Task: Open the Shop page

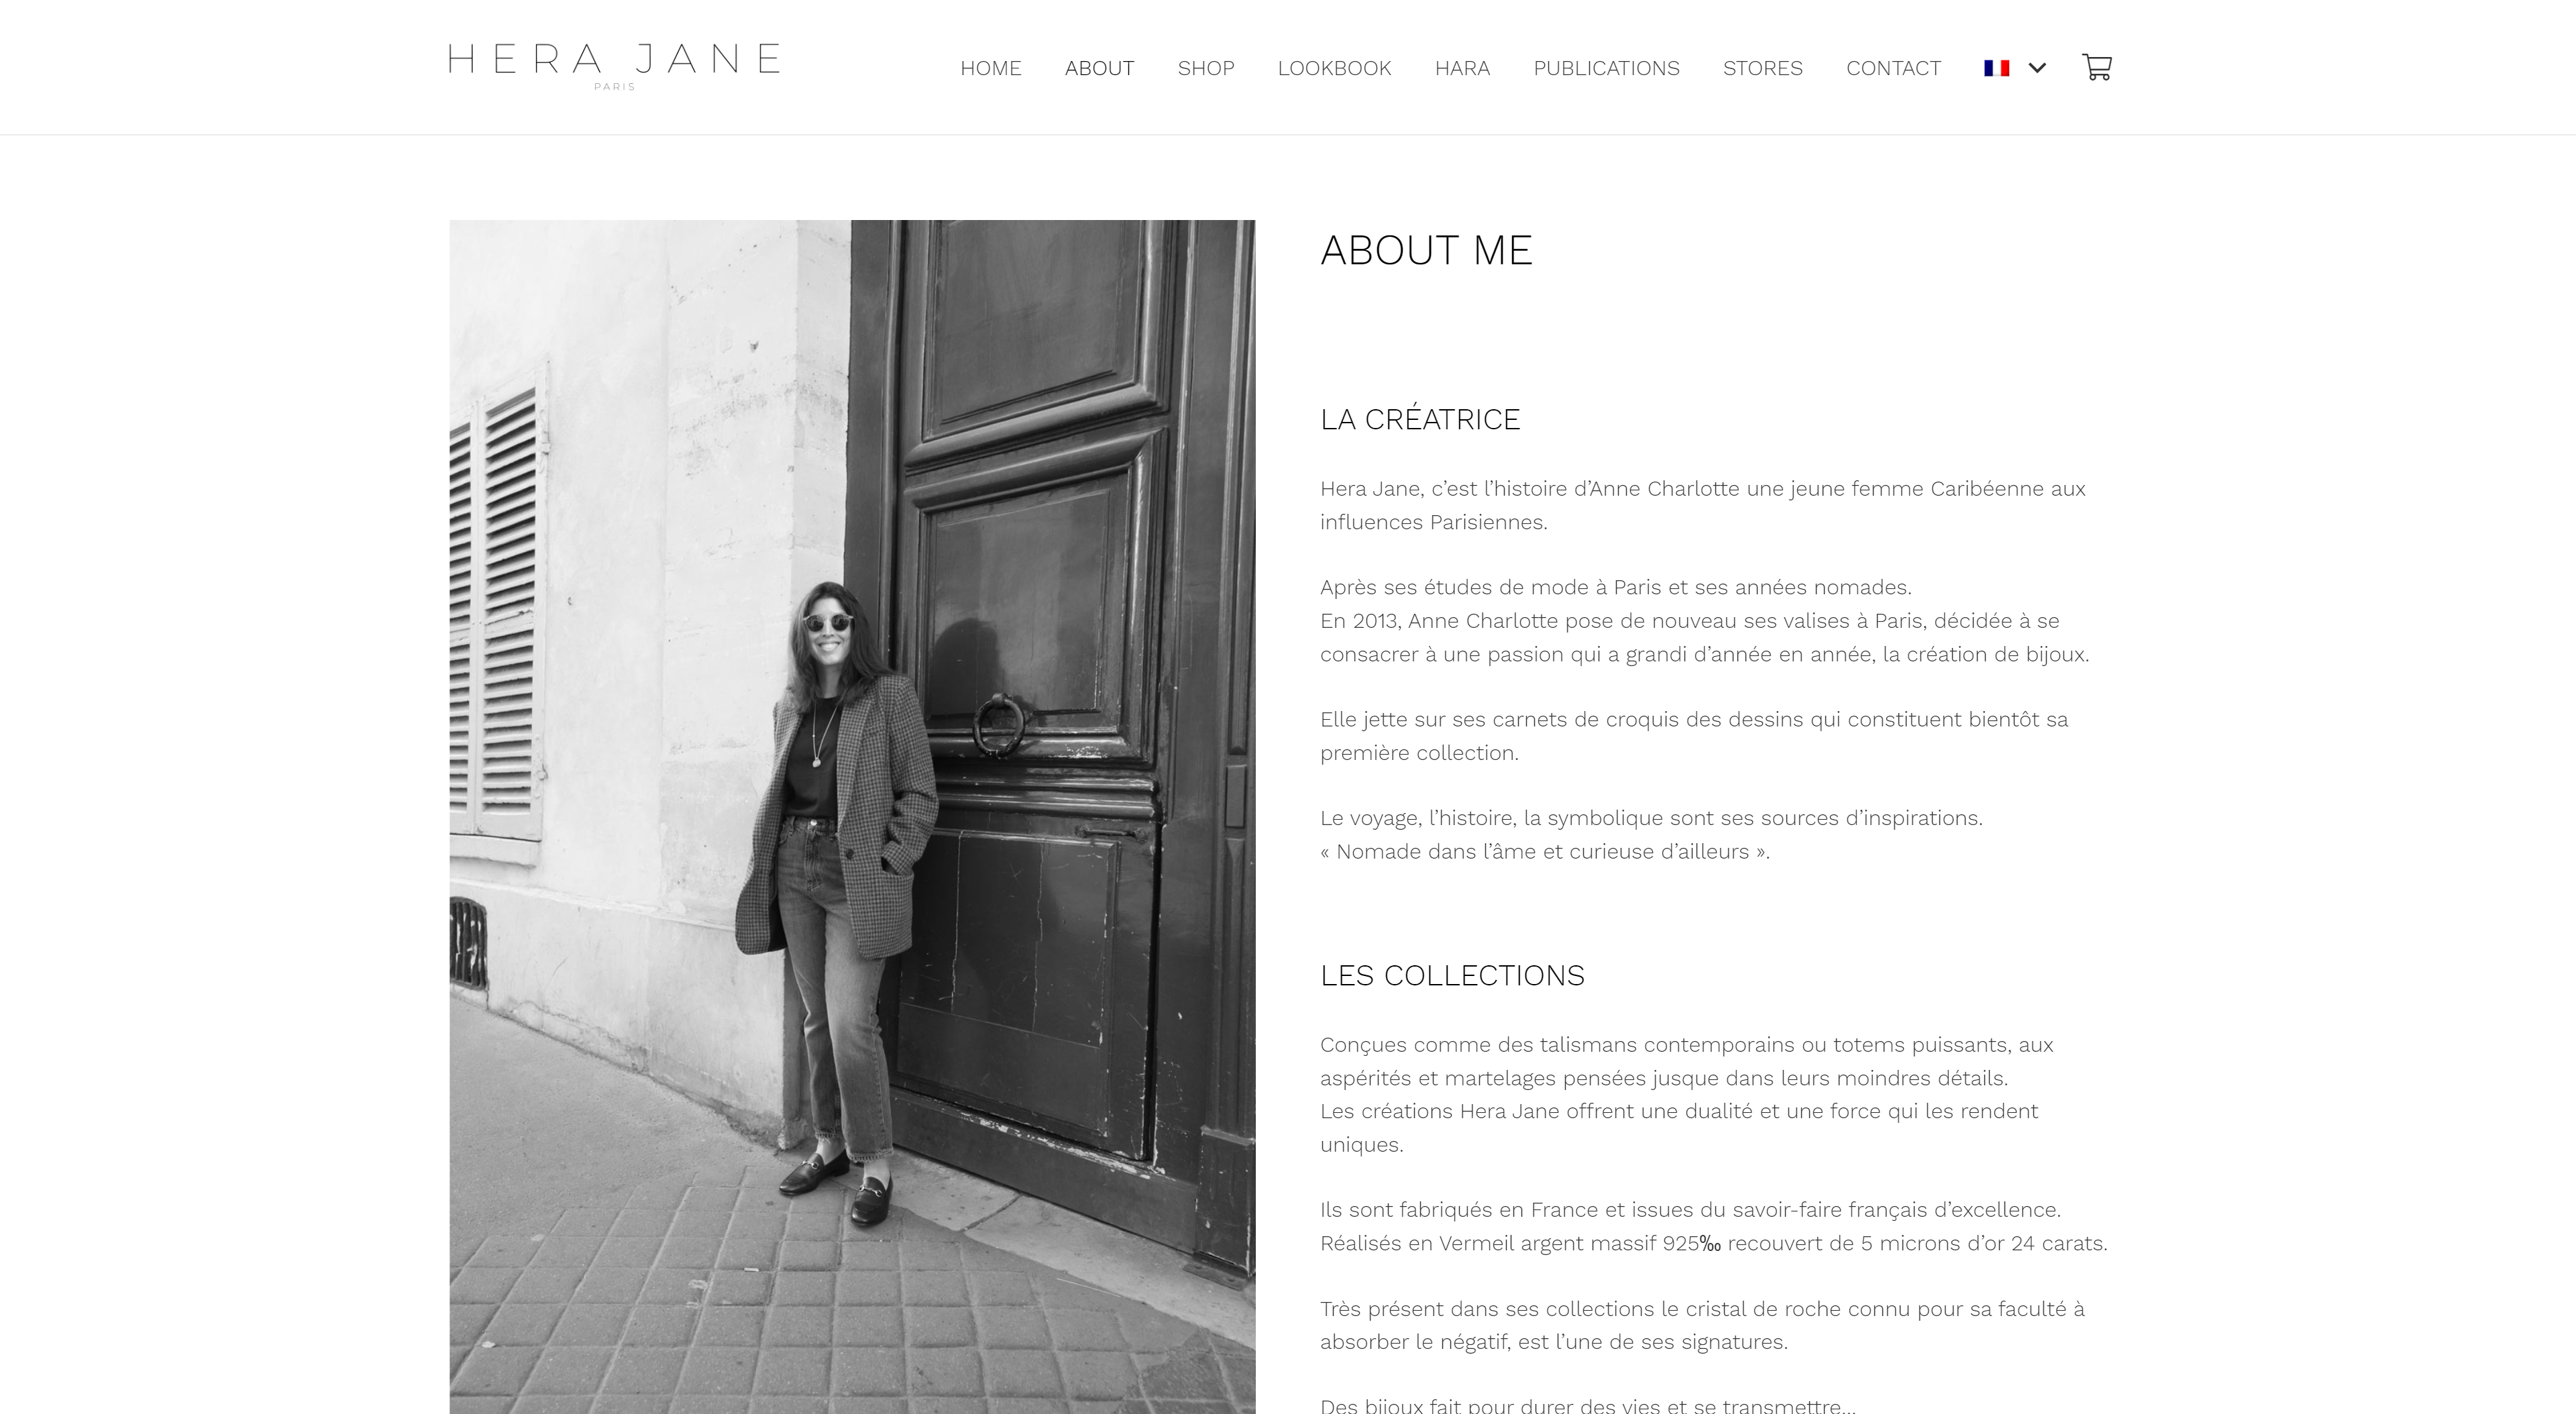Action: (x=1205, y=68)
